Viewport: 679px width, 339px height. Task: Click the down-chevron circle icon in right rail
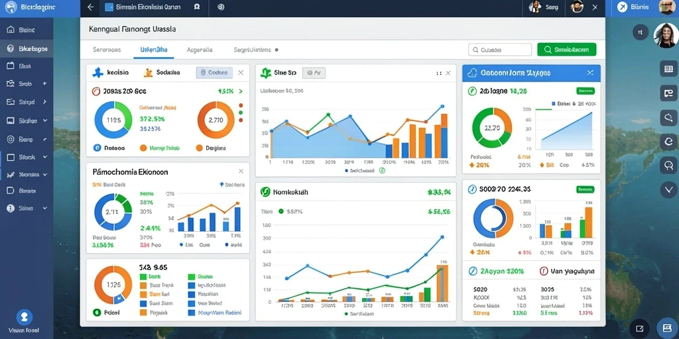[x=668, y=189]
